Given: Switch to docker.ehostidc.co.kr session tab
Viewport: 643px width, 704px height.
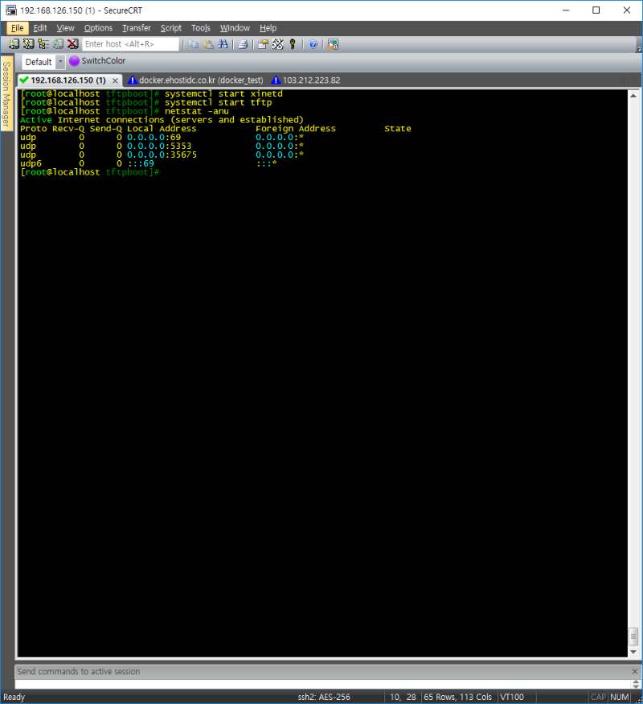Looking at the screenshot, I should tap(195, 80).
